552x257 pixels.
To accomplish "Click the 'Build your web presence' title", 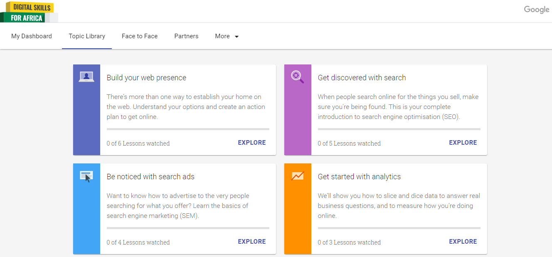I will (146, 78).
